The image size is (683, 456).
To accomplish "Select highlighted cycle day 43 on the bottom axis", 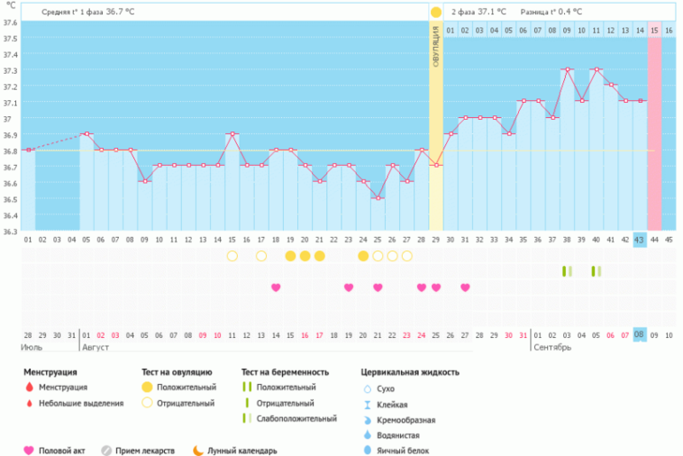I will point(640,240).
